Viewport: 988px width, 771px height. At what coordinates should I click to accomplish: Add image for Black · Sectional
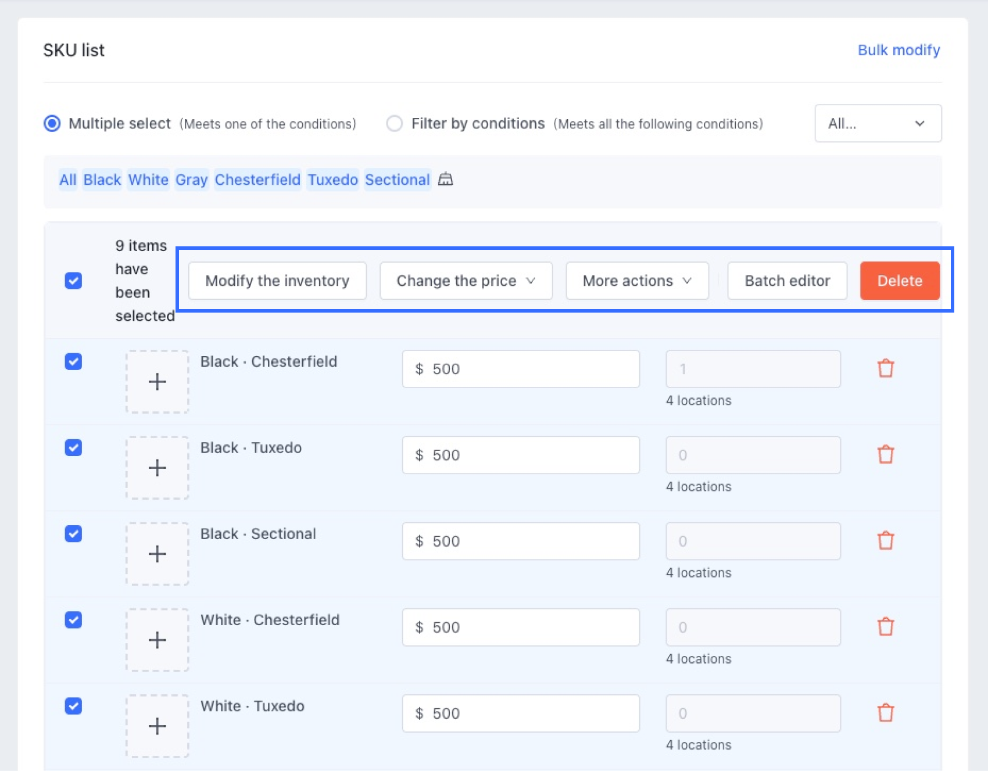click(157, 554)
